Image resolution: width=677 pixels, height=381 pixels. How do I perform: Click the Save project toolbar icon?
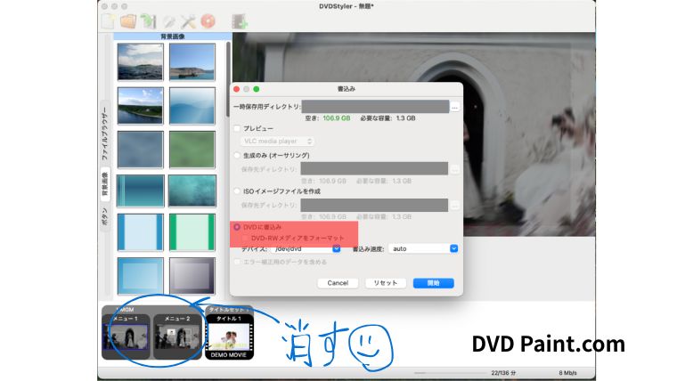pos(148,21)
